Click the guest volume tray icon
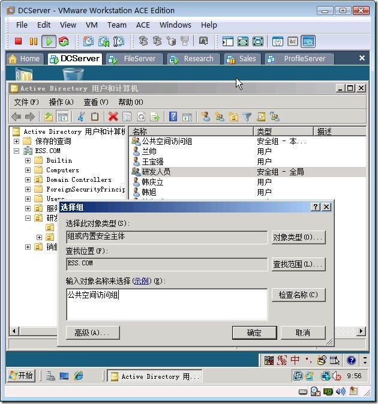 pos(336,376)
